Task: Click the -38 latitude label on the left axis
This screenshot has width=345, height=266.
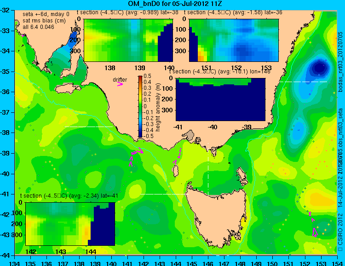Action: pos(5,133)
